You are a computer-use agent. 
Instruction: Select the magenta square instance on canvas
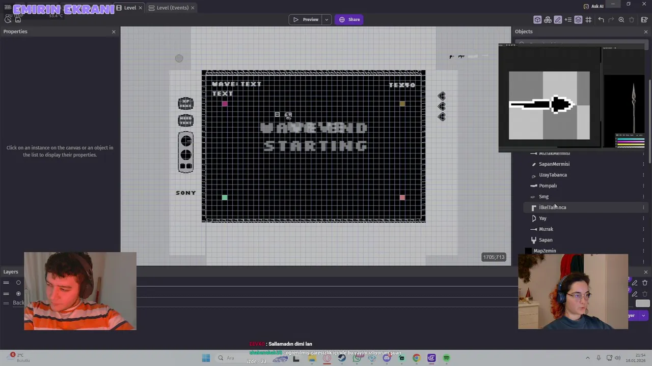click(x=225, y=104)
